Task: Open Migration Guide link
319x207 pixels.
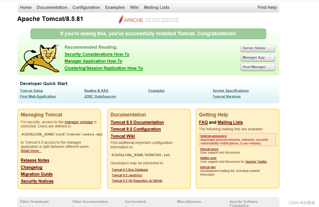Action: [x=37, y=174]
